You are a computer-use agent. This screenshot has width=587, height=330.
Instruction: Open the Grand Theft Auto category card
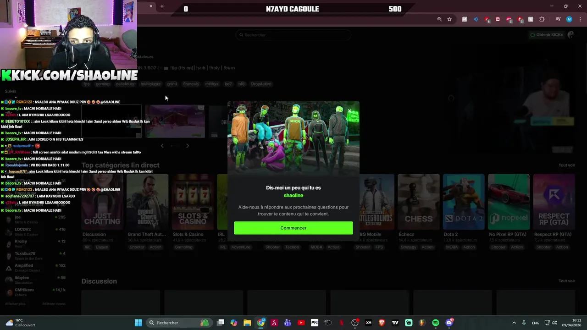[147, 202]
